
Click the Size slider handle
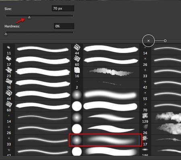(x=29, y=17)
